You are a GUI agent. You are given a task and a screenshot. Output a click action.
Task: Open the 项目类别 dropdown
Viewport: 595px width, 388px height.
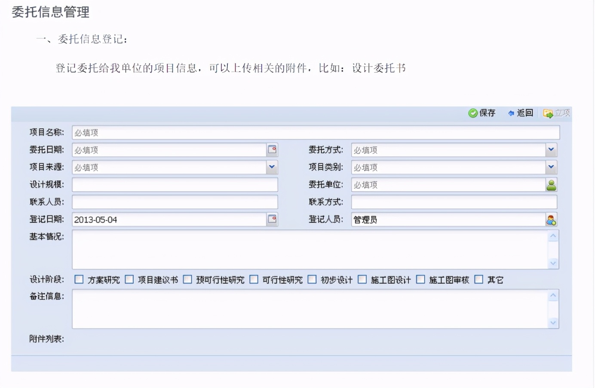point(551,167)
